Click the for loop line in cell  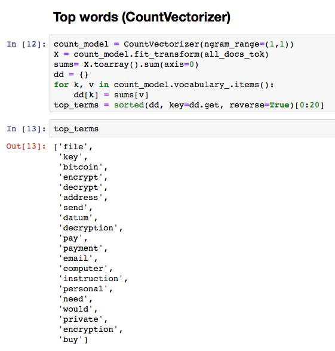tap(164, 85)
